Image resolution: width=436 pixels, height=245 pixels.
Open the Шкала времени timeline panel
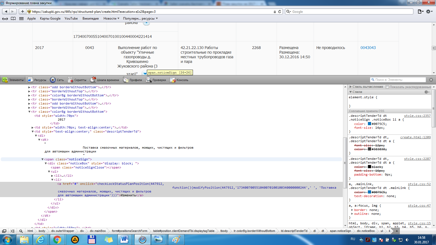click(105, 80)
